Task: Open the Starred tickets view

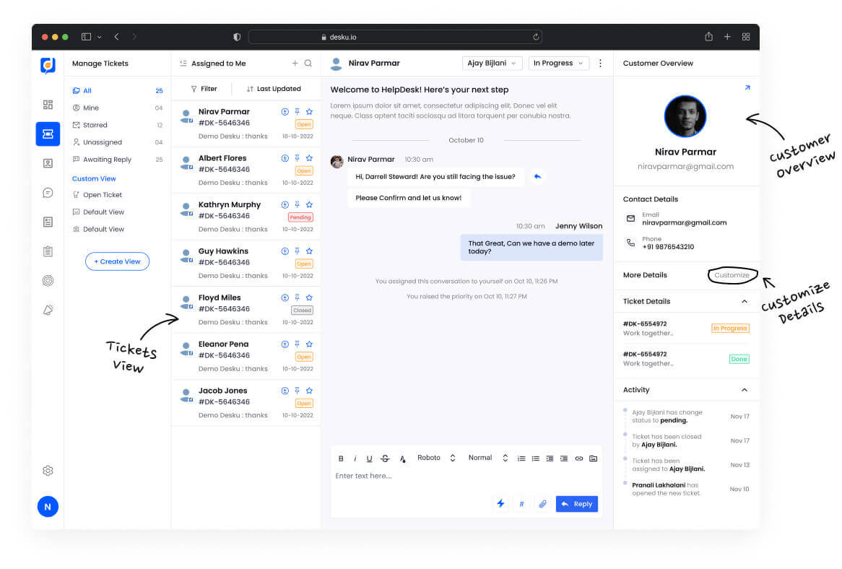Action: tap(96, 125)
